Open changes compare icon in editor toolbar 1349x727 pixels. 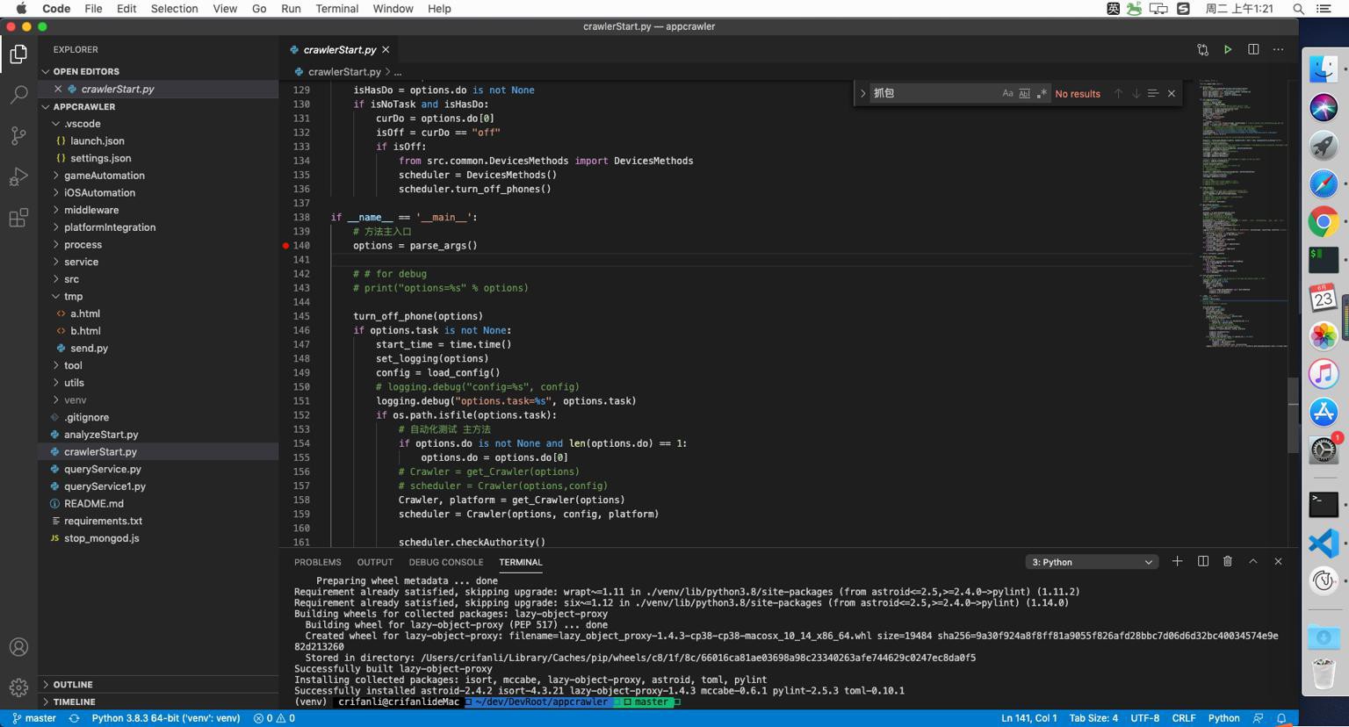[1202, 50]
